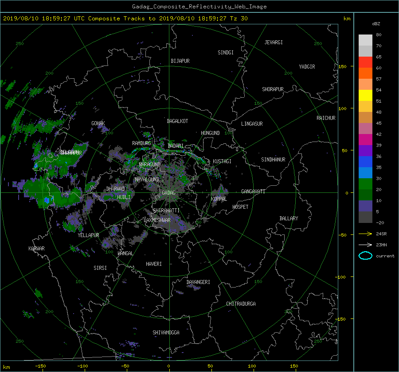Click the DAVANGERI city label
399x372 pixels.
point(198,282)
